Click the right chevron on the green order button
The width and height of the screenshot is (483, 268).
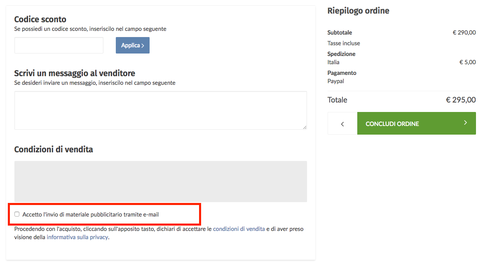click(465, 123)
